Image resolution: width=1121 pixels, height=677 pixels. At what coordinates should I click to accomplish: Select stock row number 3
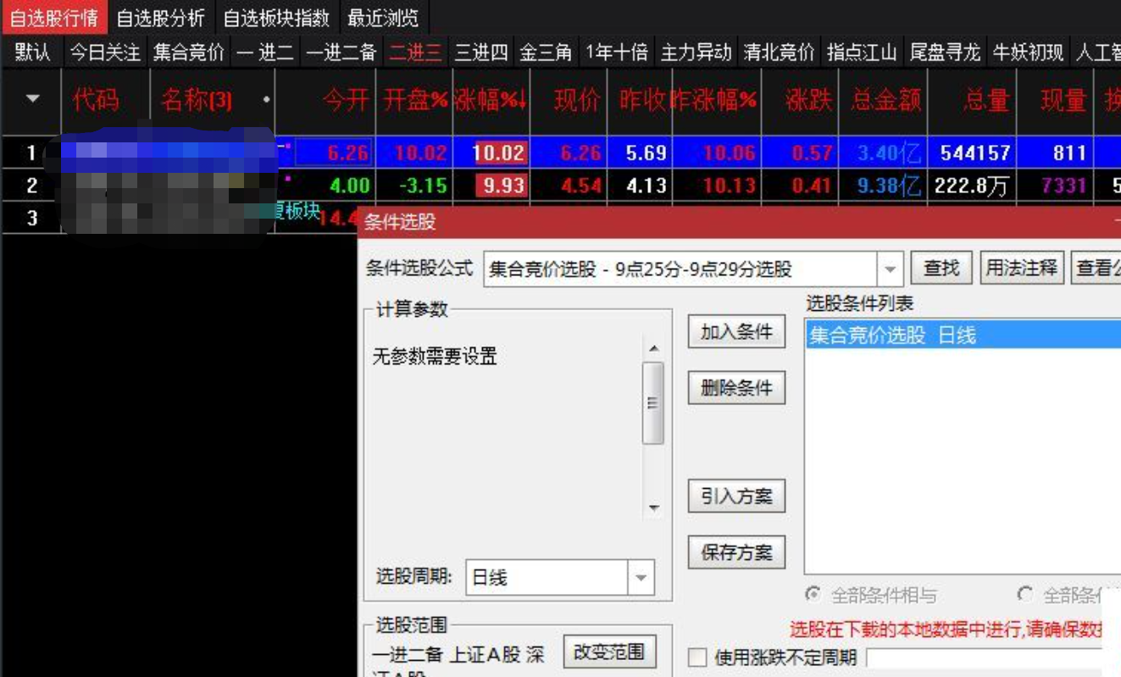tap(32, 218)
